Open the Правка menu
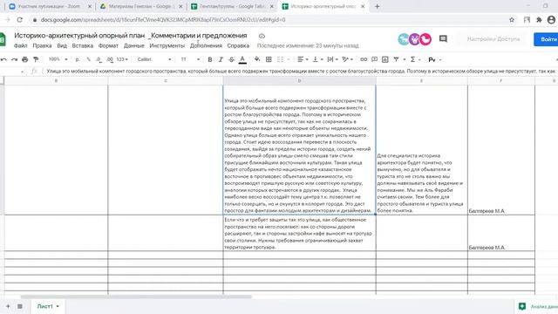 click(42, 45)
